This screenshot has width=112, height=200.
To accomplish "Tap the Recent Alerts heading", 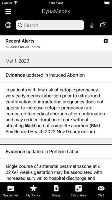I will point(20,41).
